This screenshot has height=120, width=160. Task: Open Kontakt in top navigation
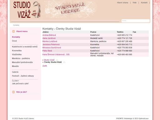click(144, 2)
